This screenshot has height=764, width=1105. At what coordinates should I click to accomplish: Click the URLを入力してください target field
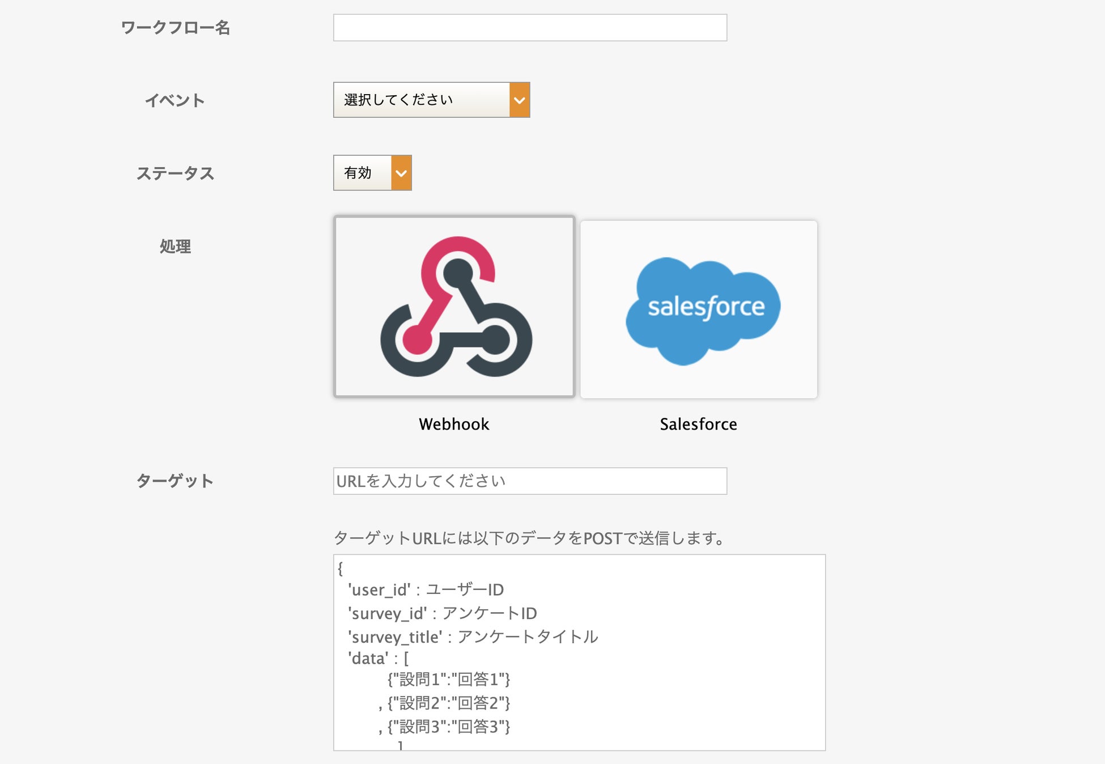[x=530, y=481]
